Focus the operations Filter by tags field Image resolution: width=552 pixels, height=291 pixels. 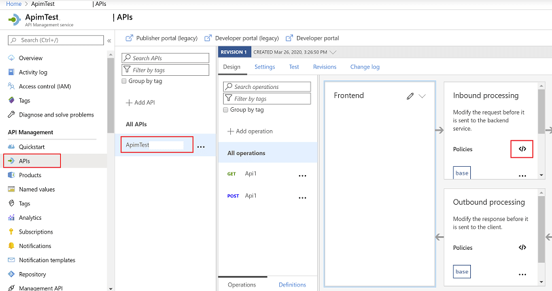267,99
